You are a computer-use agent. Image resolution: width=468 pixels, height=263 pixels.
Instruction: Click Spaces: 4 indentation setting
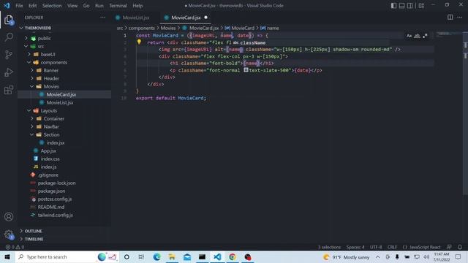355,247
